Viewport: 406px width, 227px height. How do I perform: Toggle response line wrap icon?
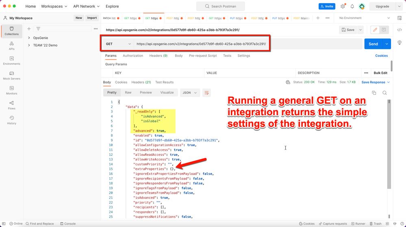click(206, 93)
